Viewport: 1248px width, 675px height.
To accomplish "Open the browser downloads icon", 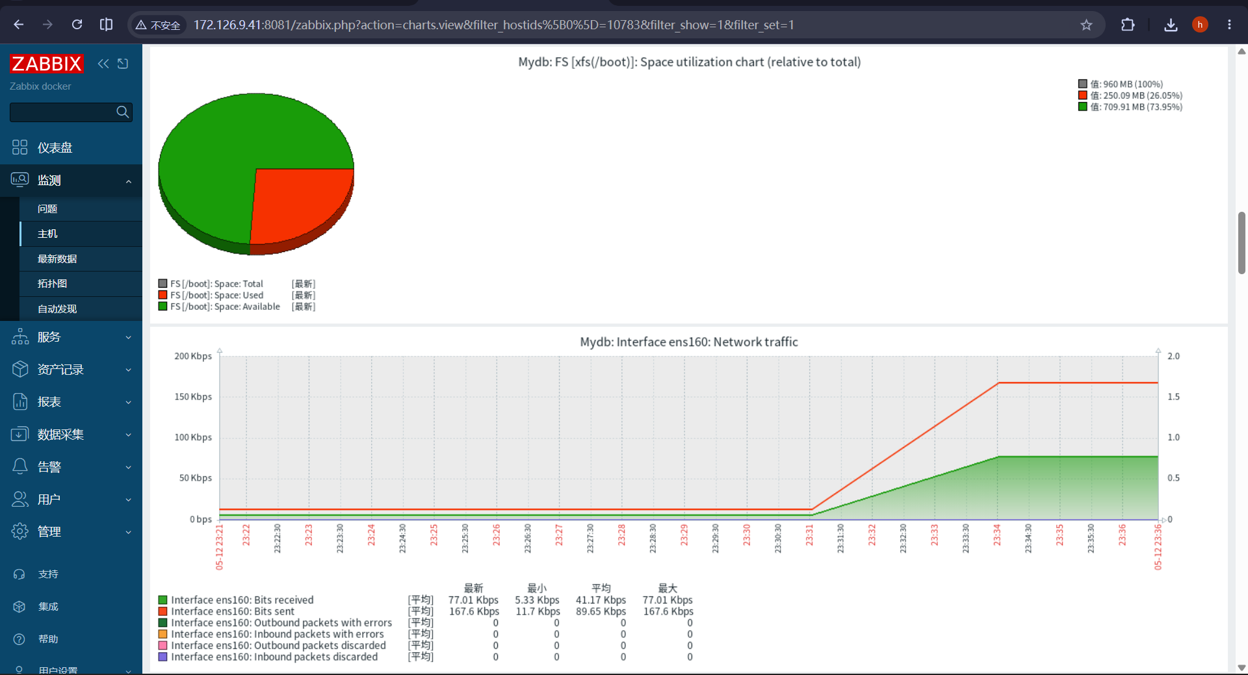I will (x=1171, y=25).
